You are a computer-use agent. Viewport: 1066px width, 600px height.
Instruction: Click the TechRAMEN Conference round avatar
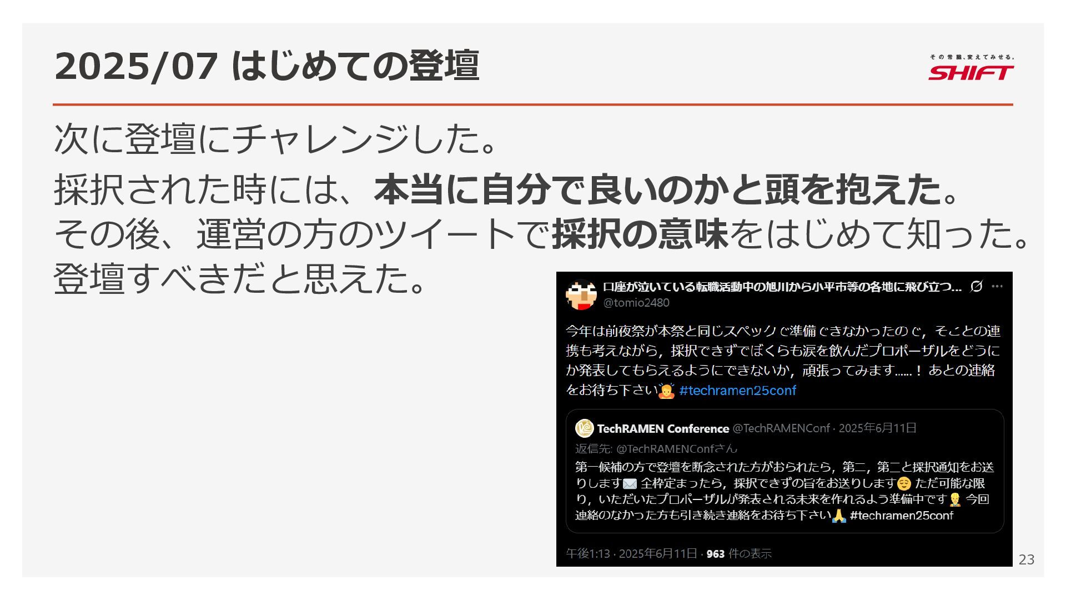585,428
